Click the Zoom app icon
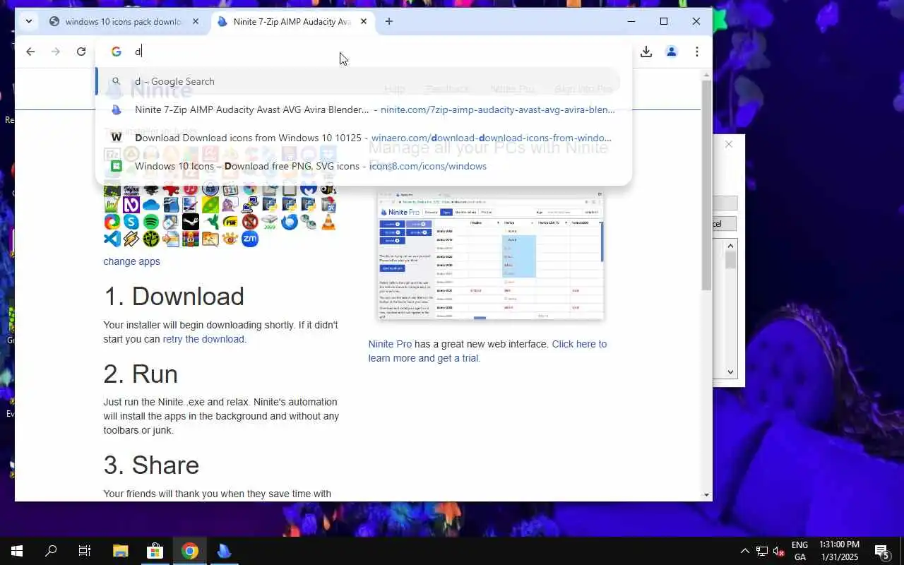Image resolution: width=904 pixels, height=565 pixels. pyautogui.click(x=250, y=239)
